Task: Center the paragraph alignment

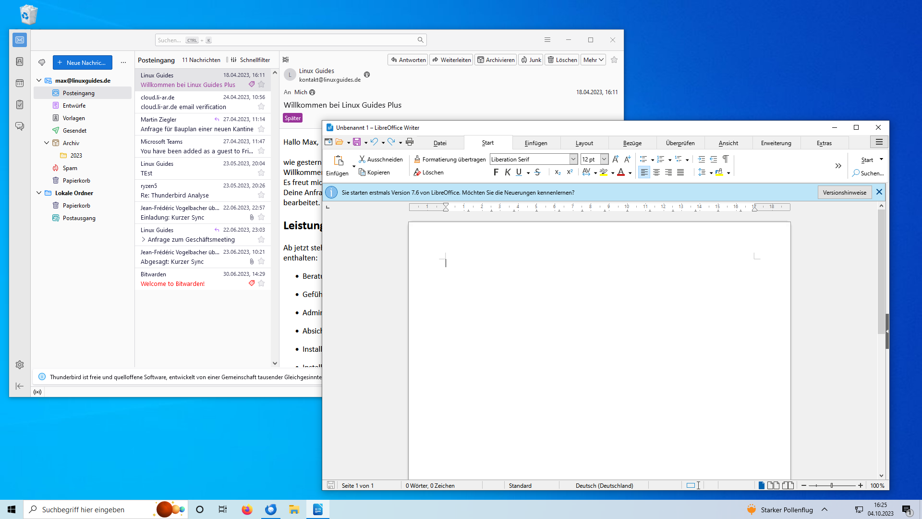Action: click(656, 172)
